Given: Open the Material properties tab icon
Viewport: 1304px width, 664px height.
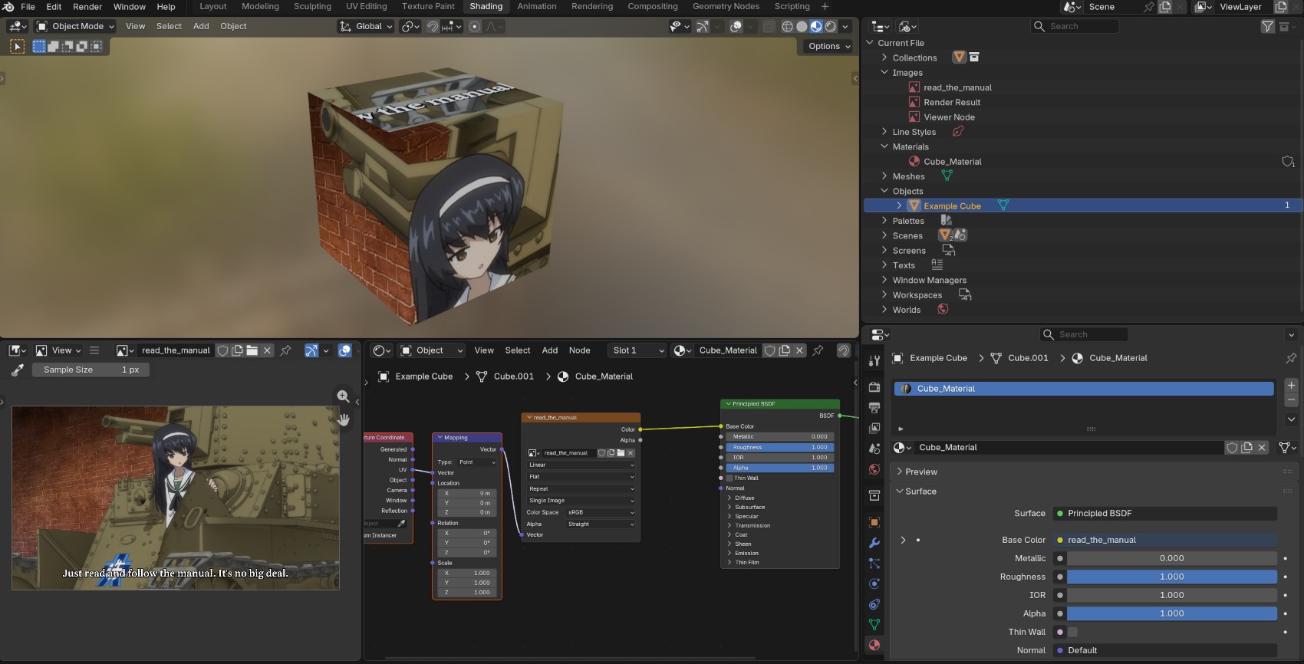Looking at the screenshot, I should [874, 645].
